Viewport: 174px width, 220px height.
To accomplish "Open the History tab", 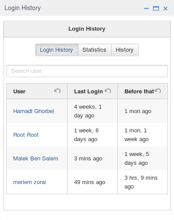I will (125, 50).
